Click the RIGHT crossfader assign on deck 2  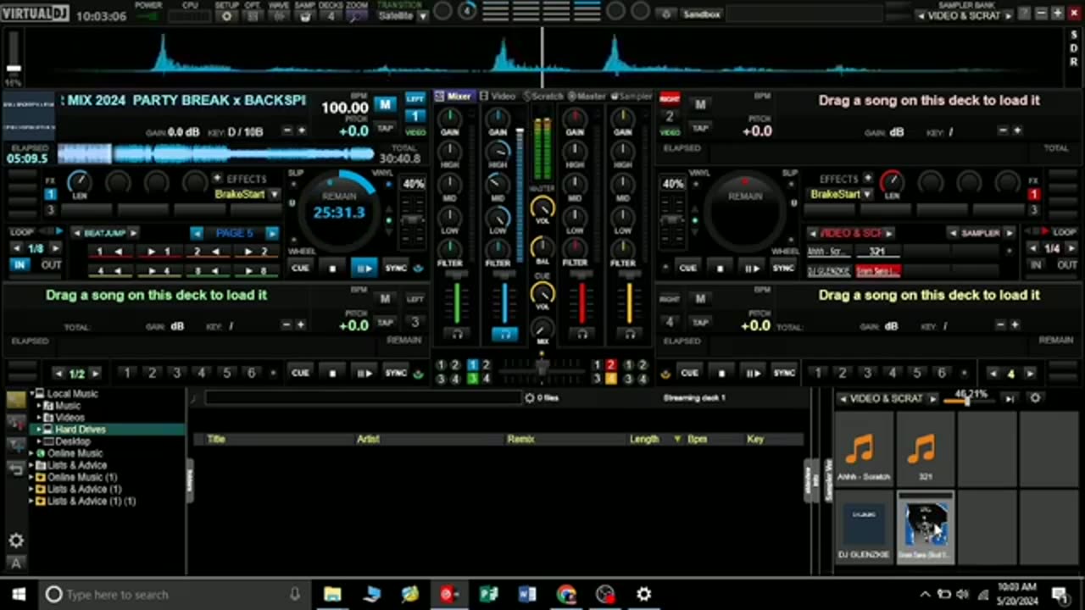coord(670,98)
